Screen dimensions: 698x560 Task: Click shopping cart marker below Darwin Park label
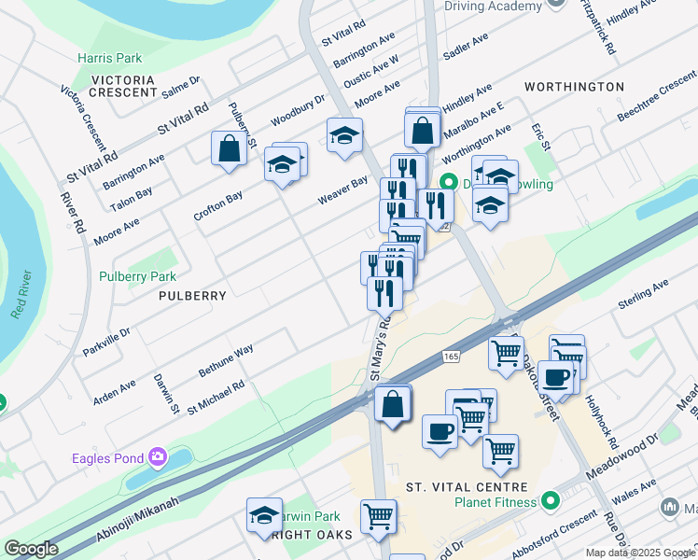[378, 518]
